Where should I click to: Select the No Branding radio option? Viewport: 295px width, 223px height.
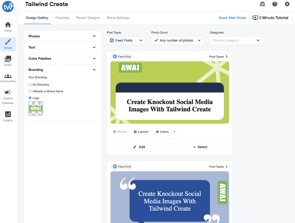click(x=30, y=84)
